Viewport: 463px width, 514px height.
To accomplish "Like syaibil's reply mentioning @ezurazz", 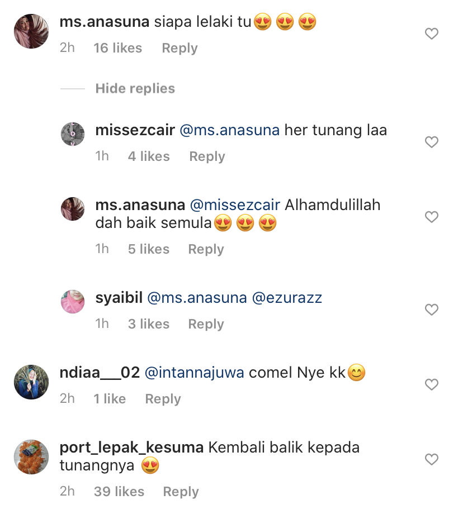I will pos(432,310).
